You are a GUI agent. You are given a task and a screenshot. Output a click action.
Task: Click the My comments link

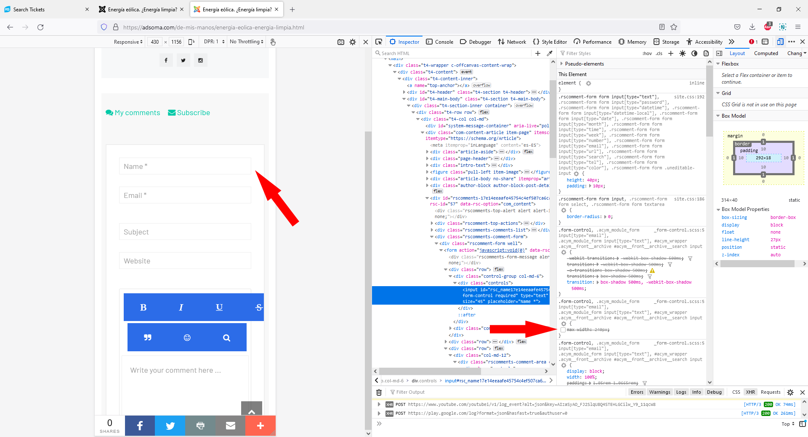133,113
